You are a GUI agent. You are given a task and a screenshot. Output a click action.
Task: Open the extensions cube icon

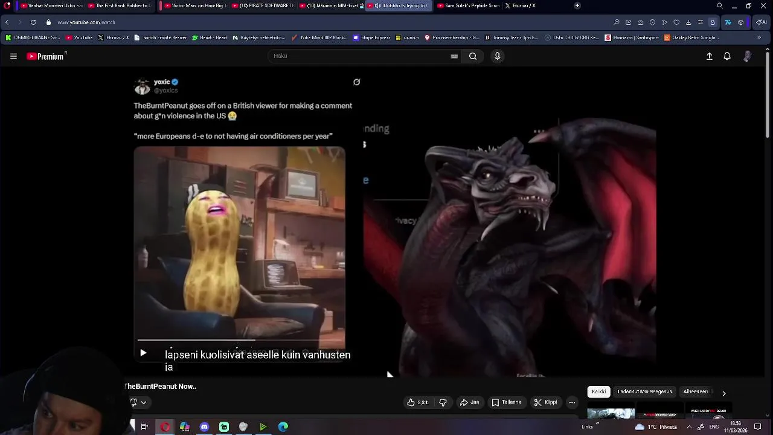click(741, 22)
